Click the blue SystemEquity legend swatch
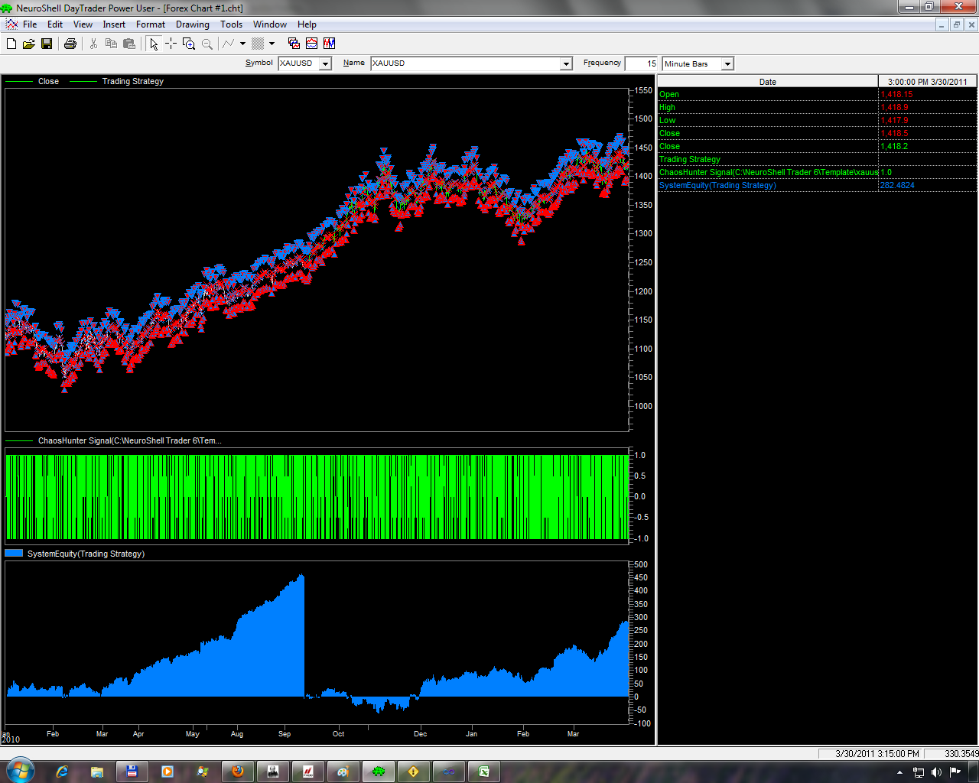 14,554
